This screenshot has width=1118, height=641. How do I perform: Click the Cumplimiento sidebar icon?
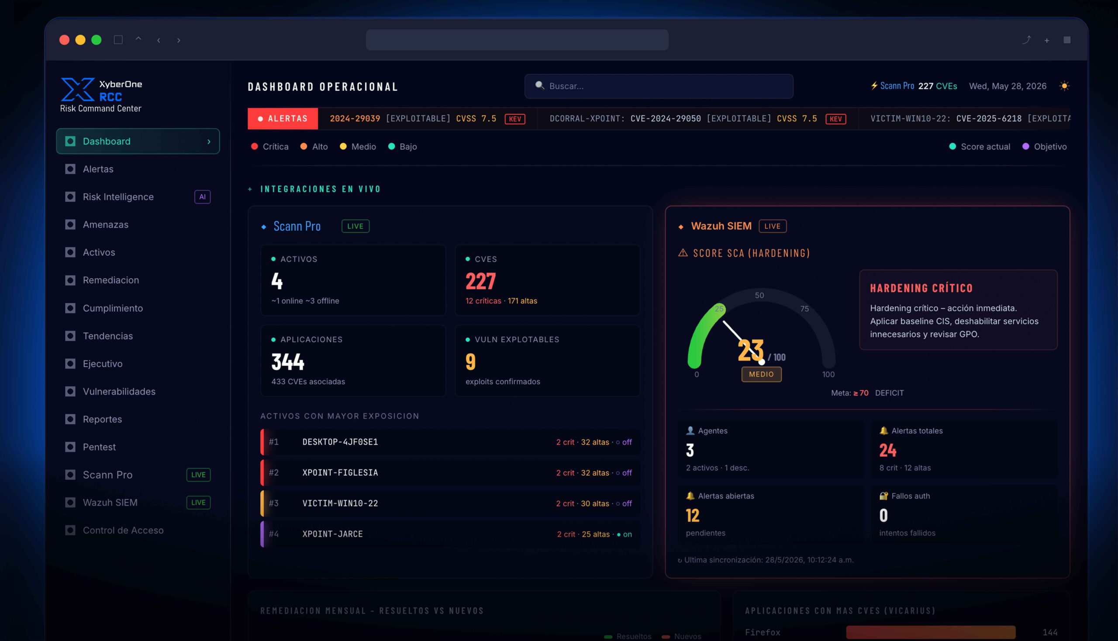point(70,308)
